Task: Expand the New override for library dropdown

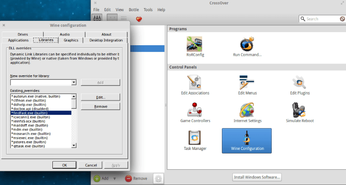Action: click(74, 82)
